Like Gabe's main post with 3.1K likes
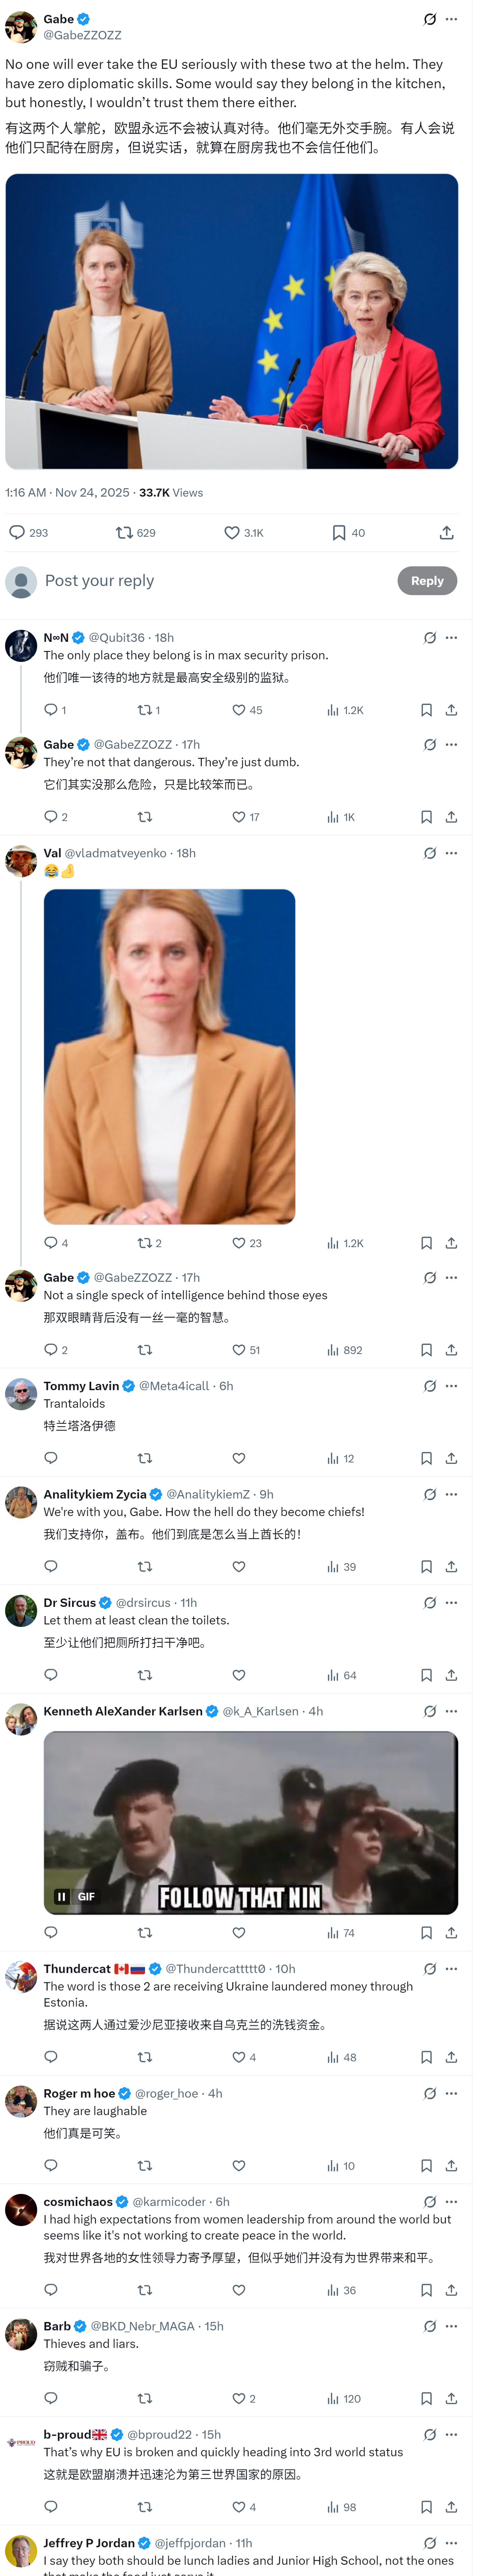This screenshot has height=2576, width=480. (x=231, y=533)
